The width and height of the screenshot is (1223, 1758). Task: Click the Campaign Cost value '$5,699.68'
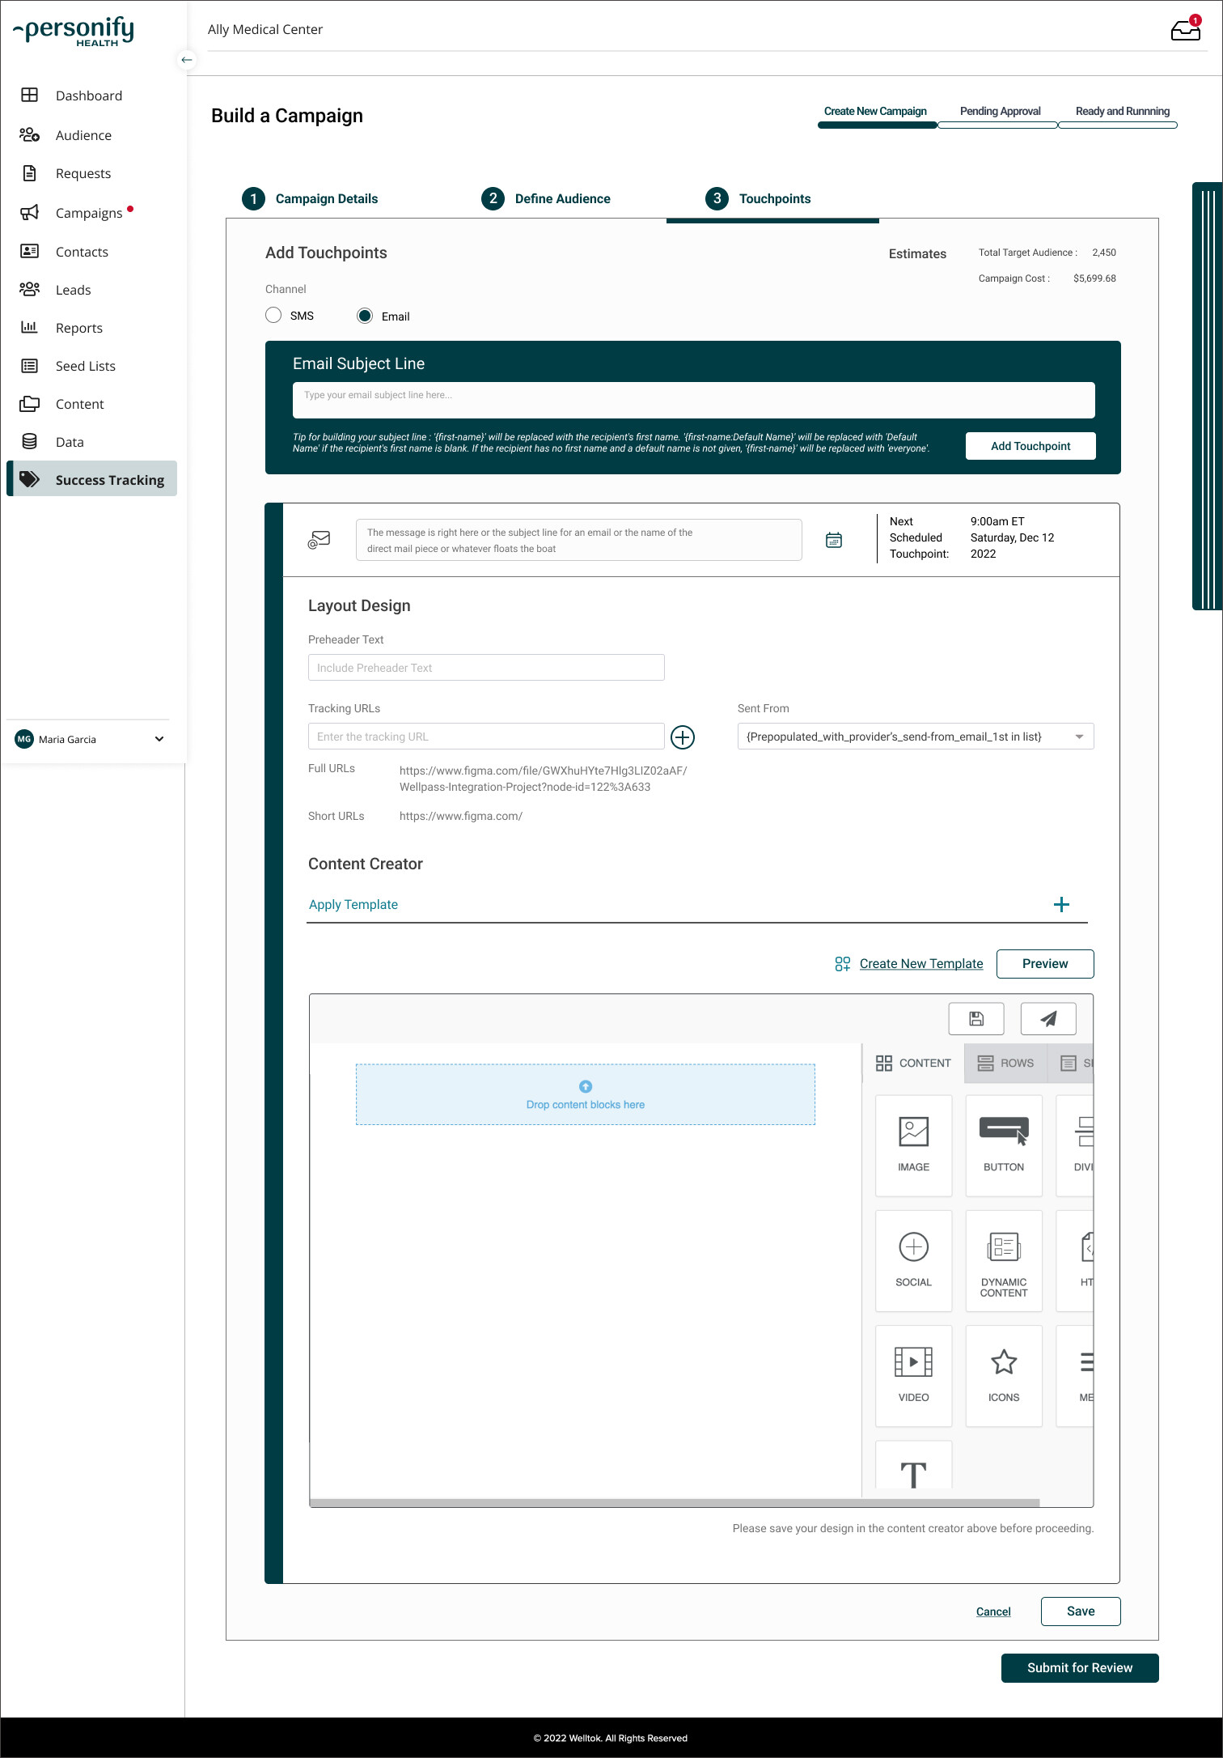click(x=1094, y=278)
